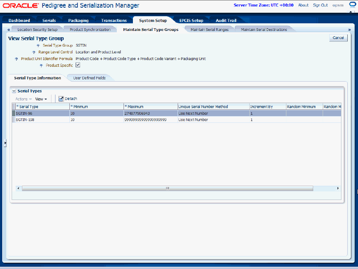This screenshot has height=269, width=358.
Task: Click the Maximum column header
Action: [x=151, y=107]
